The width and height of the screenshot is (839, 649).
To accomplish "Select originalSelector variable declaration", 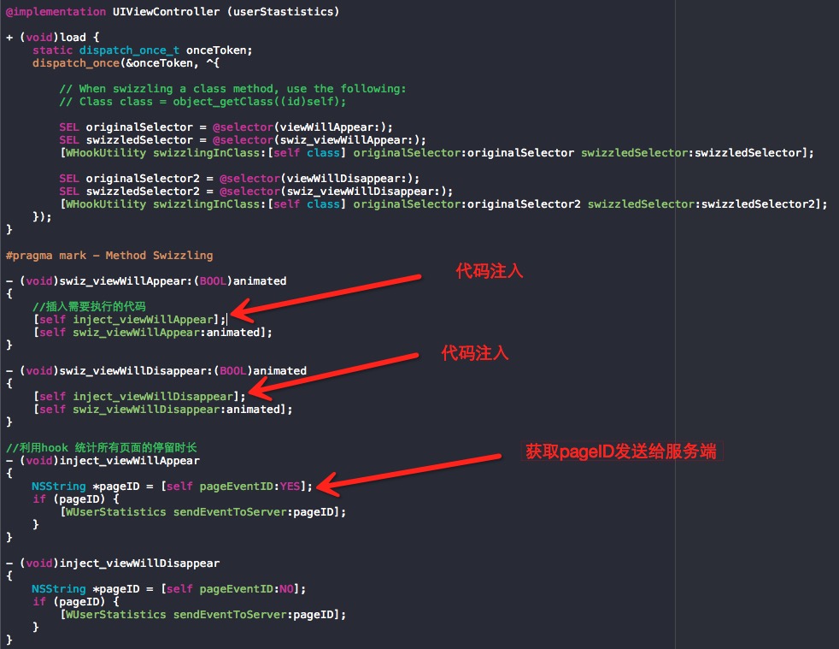I will point(139,127).
